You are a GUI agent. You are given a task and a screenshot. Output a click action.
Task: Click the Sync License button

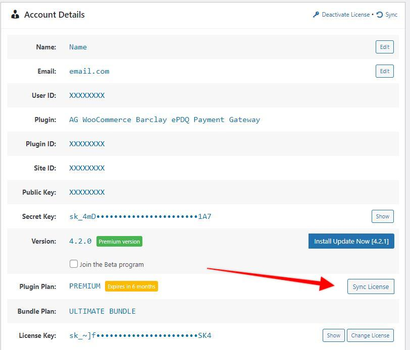click(x=371, y=286)
